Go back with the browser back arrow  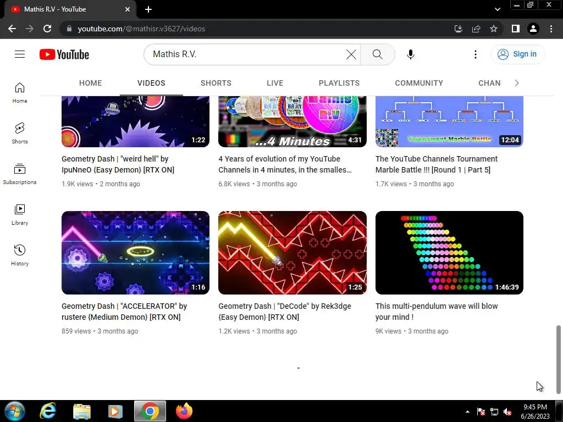coord(12,29)
